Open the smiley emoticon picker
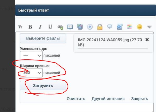Viewport: 156px width, 112px height. [140, 27]
